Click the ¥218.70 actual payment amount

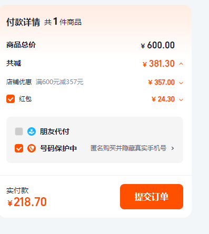[27, 202]
